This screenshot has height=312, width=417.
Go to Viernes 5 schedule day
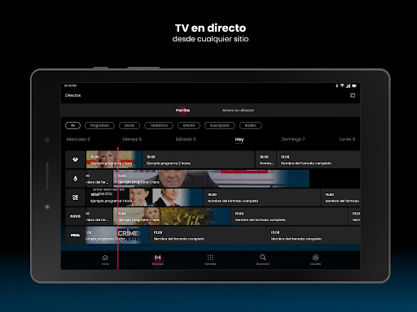132,139
